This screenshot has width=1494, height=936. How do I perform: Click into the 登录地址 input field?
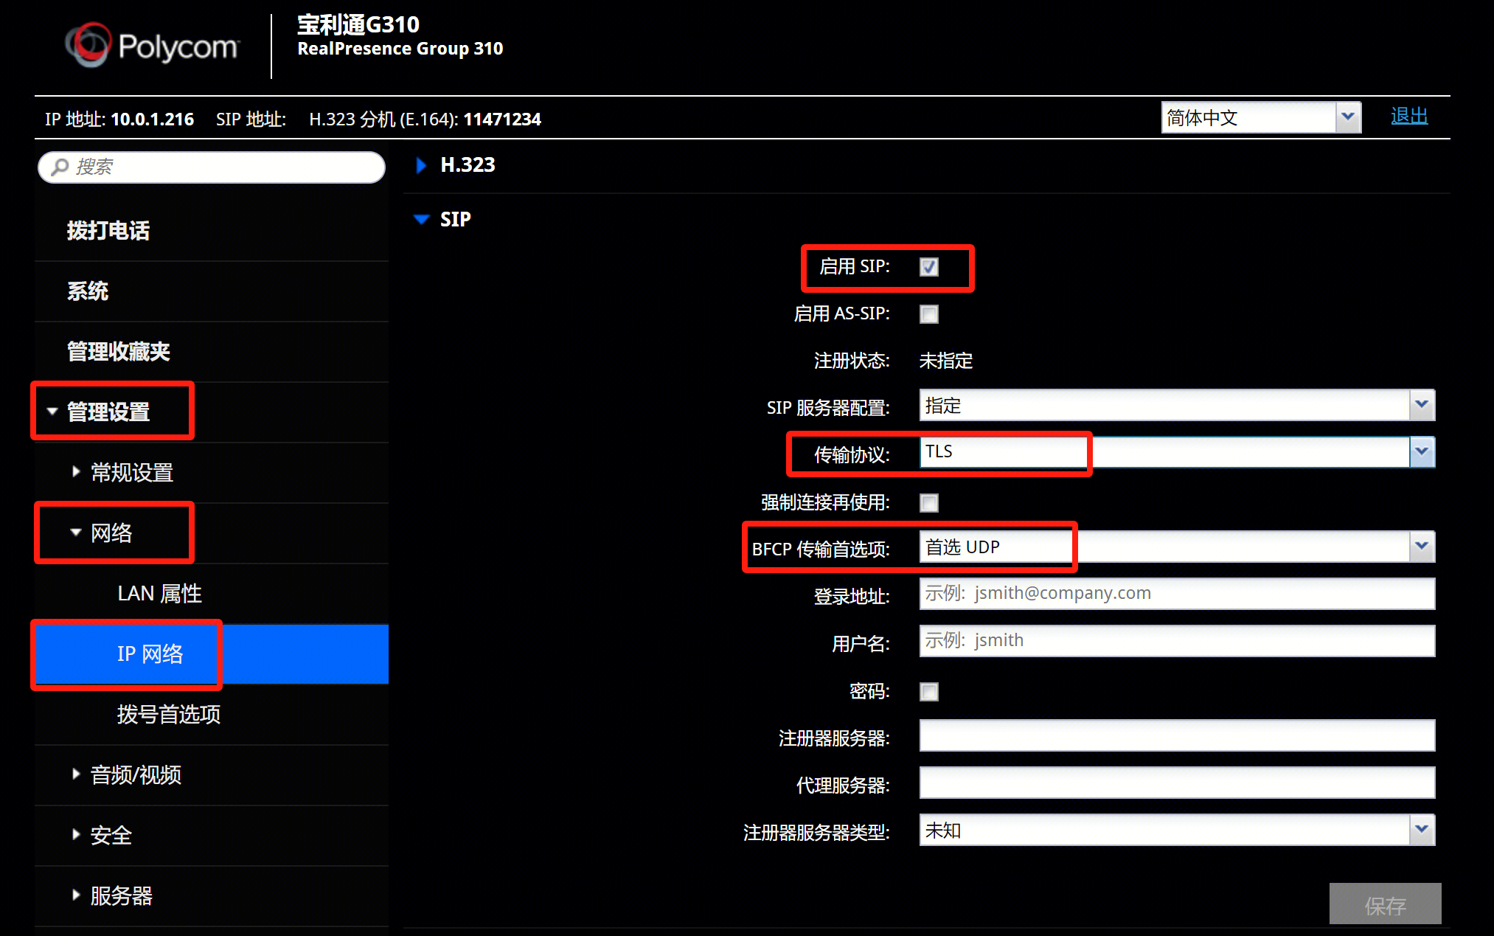(x=1176, y=594)
